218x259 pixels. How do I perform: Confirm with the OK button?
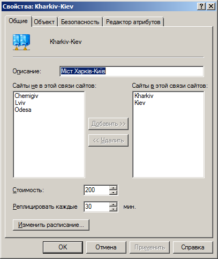click(x=63, y=247)
